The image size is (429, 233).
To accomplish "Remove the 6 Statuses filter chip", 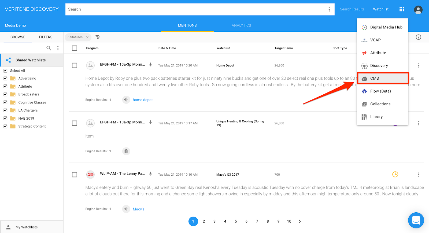I will (87, 37).
